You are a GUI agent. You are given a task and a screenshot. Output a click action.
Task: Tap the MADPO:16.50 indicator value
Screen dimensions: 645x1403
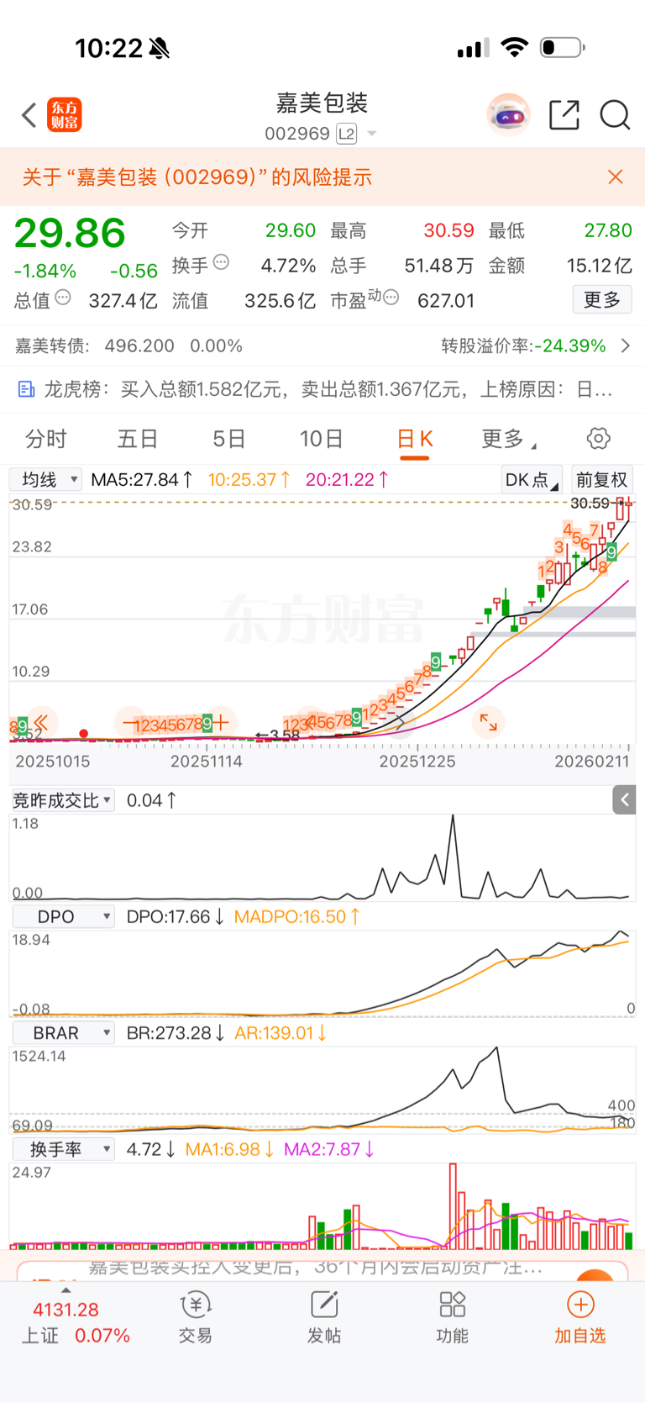[x=296, y=917]
